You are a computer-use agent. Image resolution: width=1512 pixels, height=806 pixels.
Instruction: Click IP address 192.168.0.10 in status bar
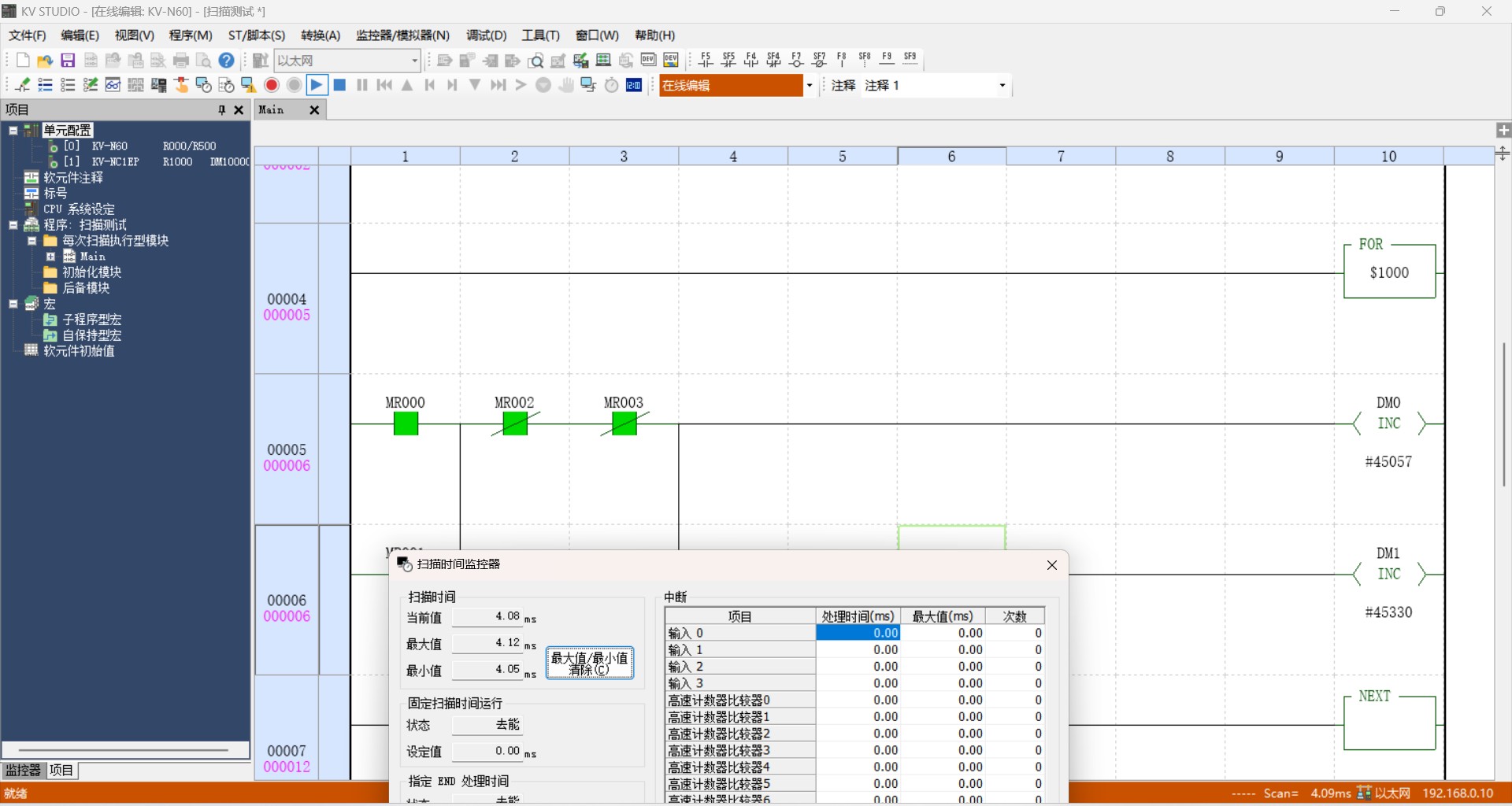tap(1458, 793)
